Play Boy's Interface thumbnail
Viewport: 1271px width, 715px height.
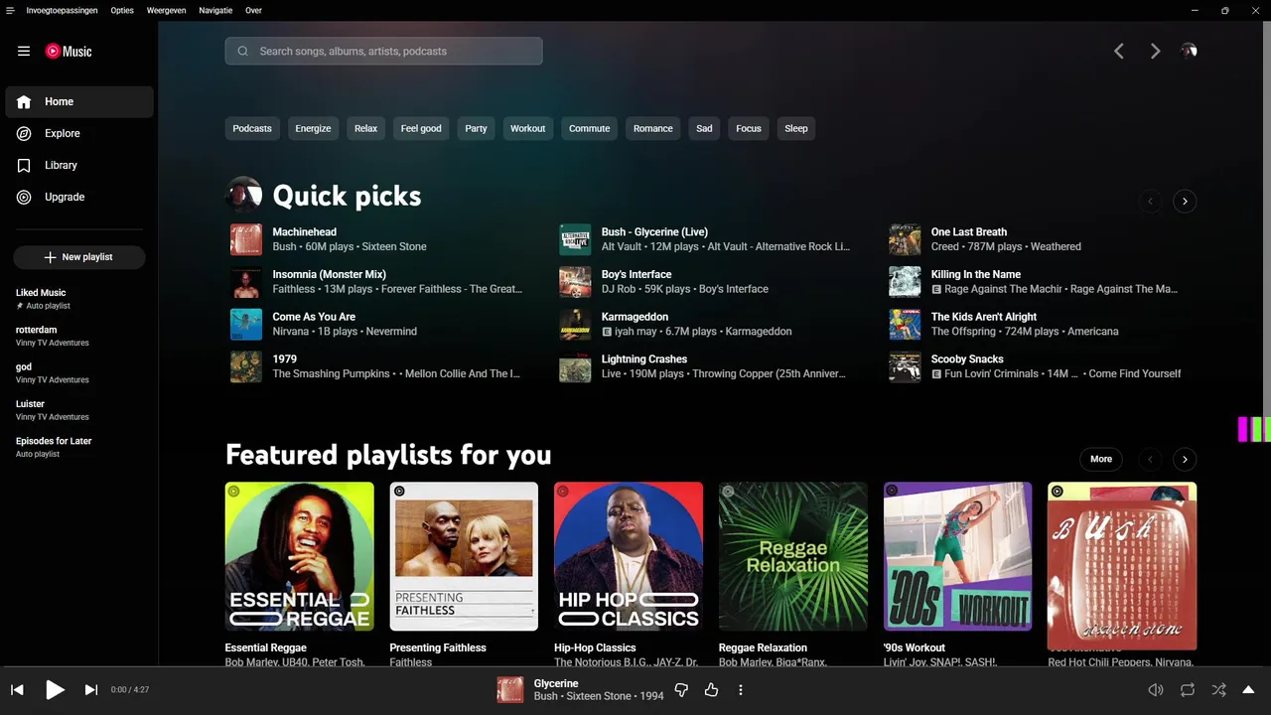pos(575,282)
